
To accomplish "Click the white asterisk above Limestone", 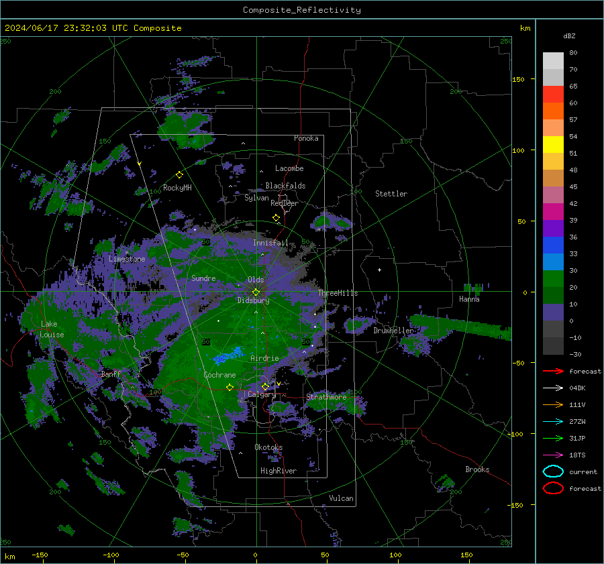I will coord(127,253).
